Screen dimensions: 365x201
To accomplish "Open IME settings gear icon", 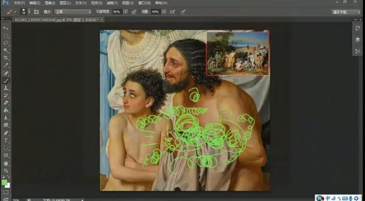I will 356,198.
